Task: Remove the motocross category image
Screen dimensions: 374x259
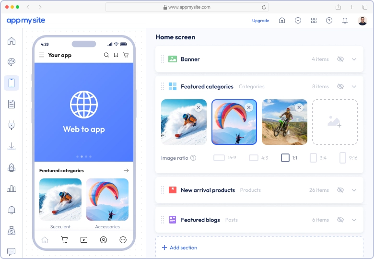Action: point(299,107)
